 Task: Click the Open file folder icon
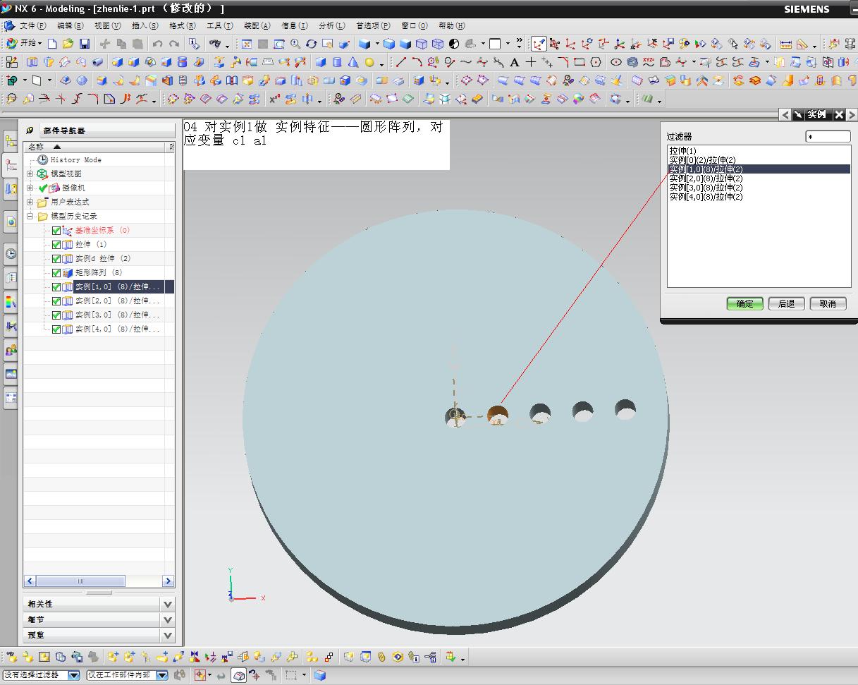68,44
